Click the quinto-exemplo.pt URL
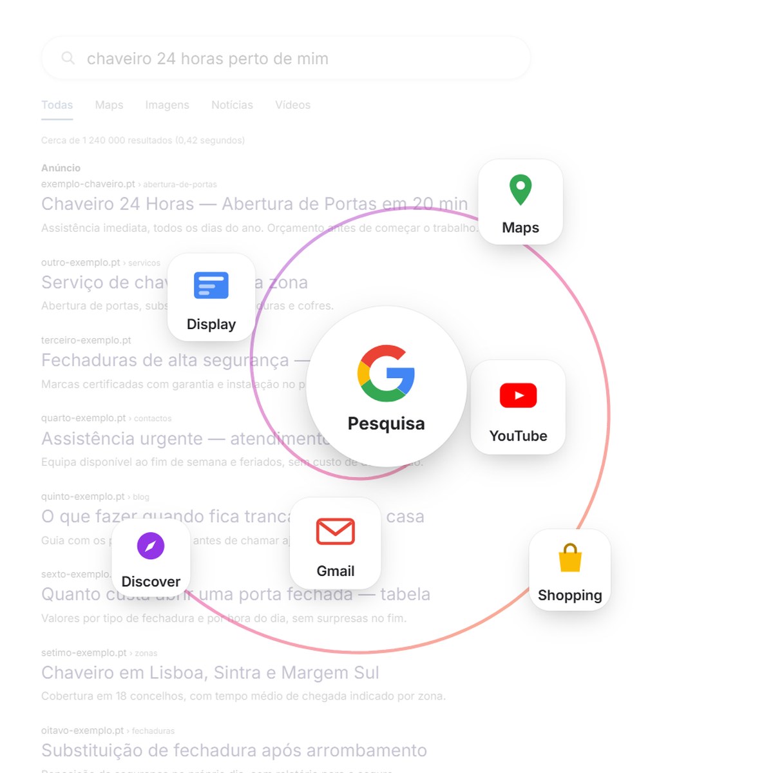Screen dimensions: 773x773 tap(83, 497)
